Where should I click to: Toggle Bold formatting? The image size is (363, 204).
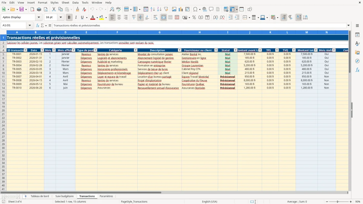[69, 18]
